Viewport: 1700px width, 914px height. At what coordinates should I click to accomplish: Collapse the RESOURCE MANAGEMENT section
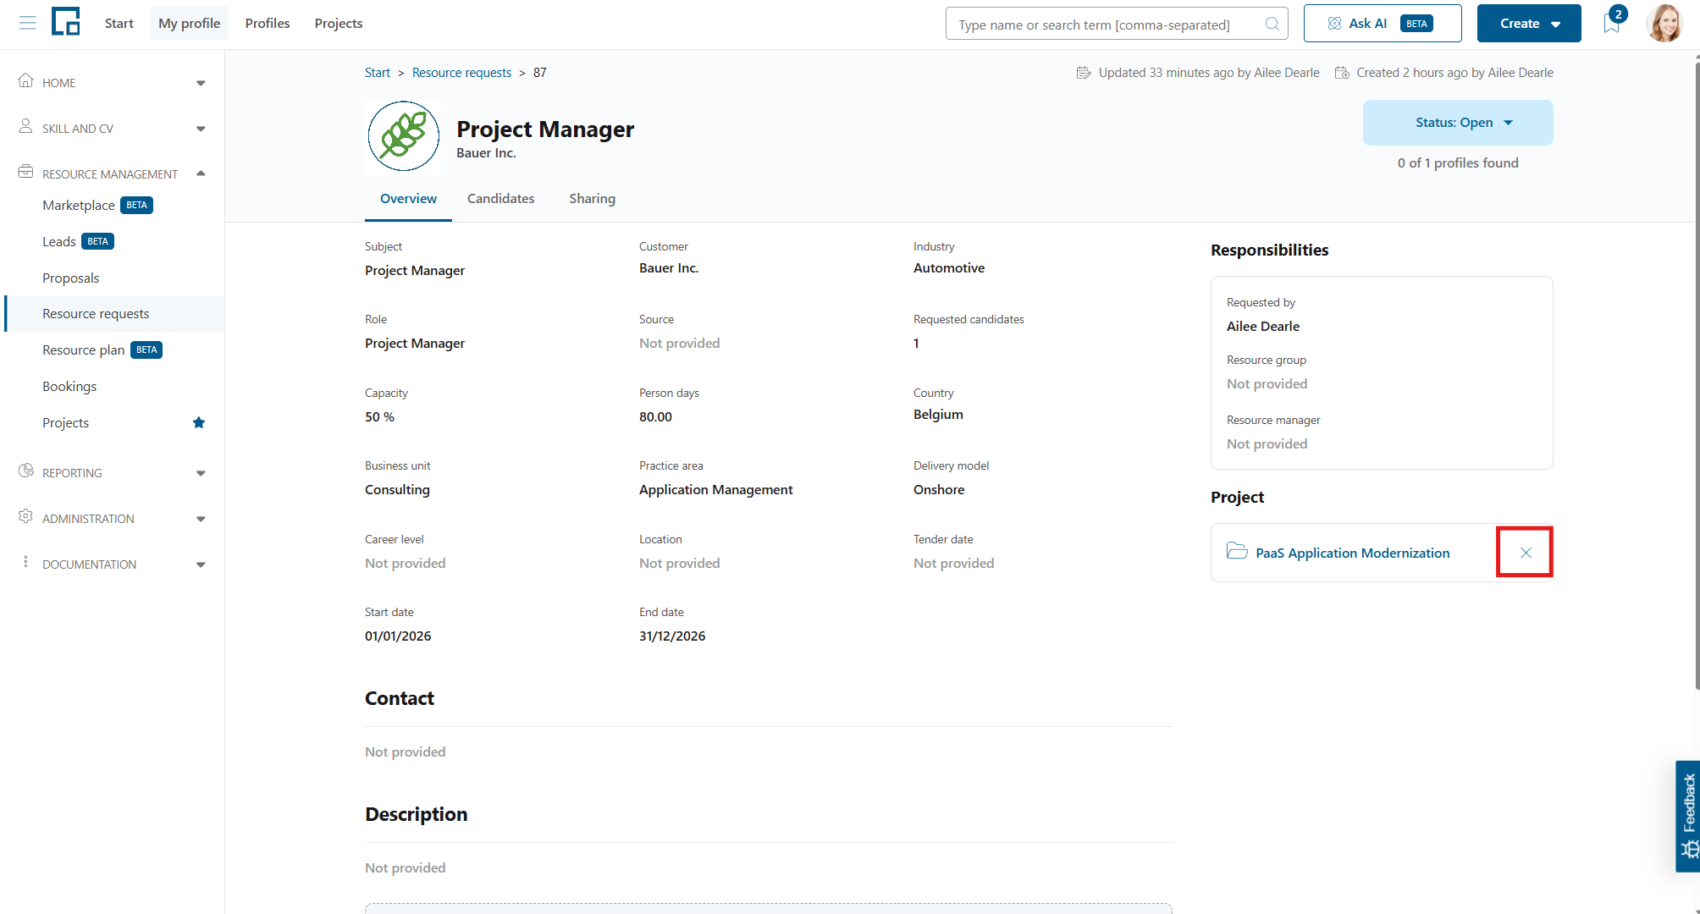201,173
